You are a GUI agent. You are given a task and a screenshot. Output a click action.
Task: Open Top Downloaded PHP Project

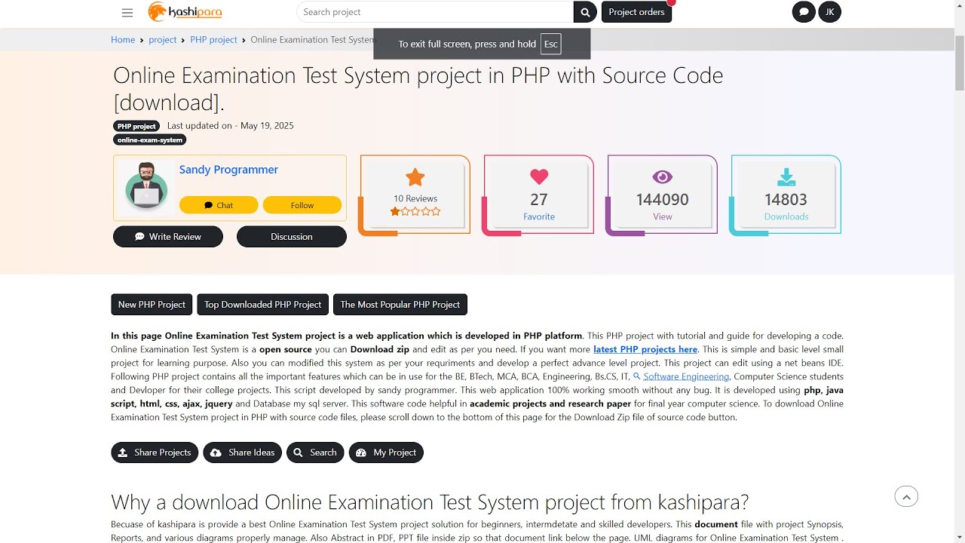click(x=262, y=305)
